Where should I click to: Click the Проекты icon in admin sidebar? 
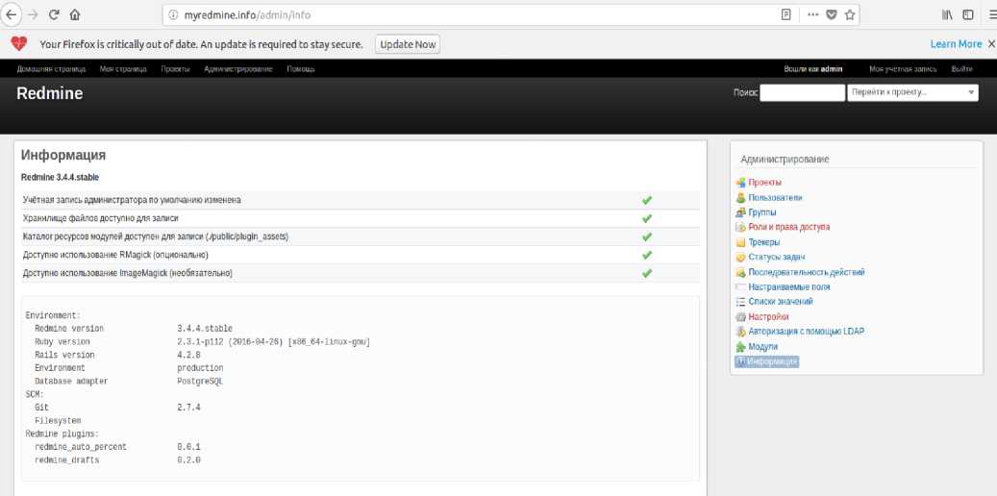pos(740,183)
